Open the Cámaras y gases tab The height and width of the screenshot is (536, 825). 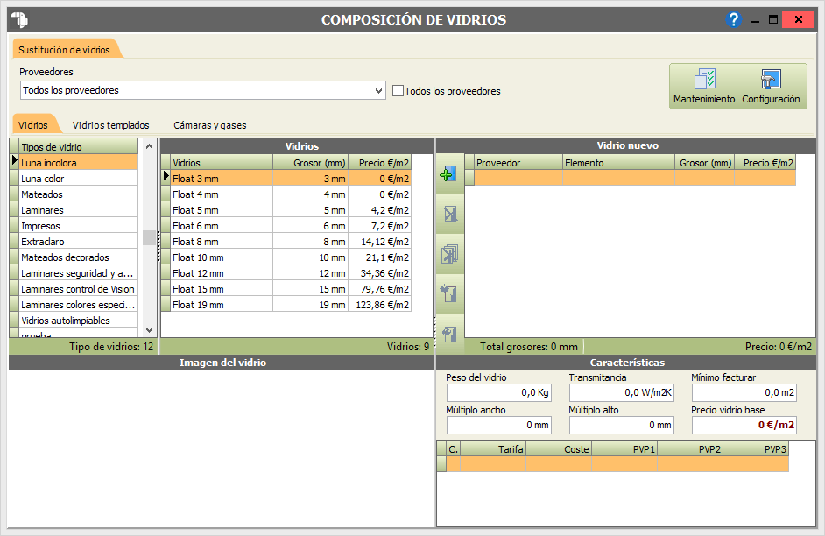point(210,125)
